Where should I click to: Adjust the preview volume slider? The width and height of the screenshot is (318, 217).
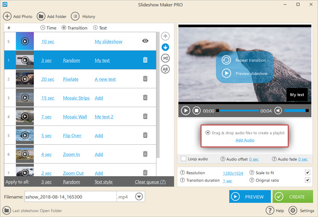click(x=297, y=111)
